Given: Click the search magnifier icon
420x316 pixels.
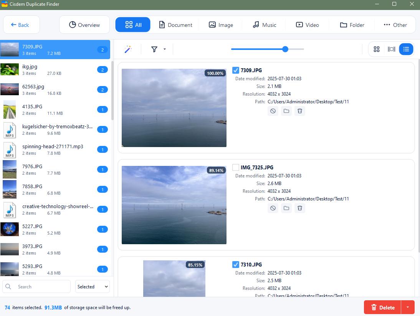Looking at the screenshot, I should tap(8, 286).
